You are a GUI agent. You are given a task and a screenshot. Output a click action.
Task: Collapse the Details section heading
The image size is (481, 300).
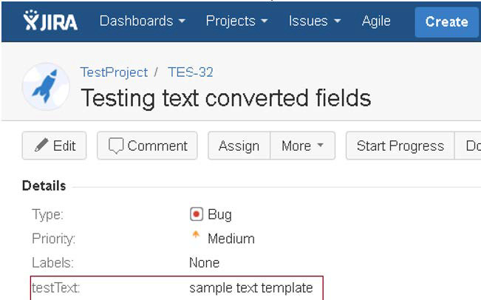pyautogui.click(x=44, y=185)
